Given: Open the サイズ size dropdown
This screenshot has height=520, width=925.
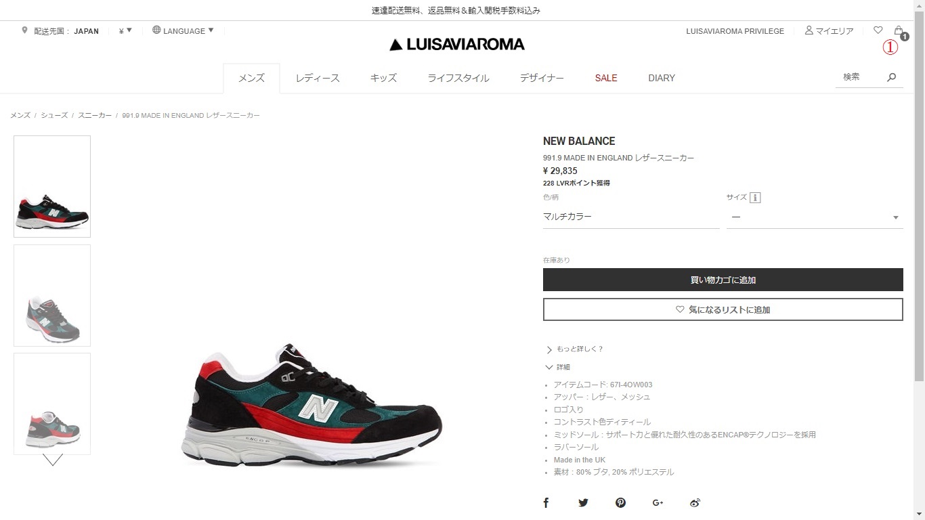Looking at the screenshot, I should pos(815,217).
